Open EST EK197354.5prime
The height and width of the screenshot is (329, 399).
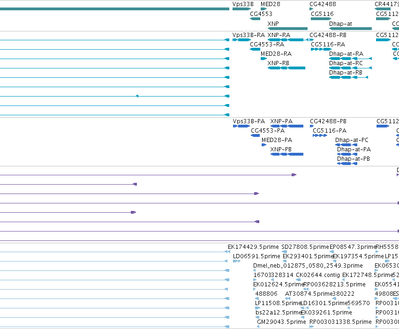358,256
